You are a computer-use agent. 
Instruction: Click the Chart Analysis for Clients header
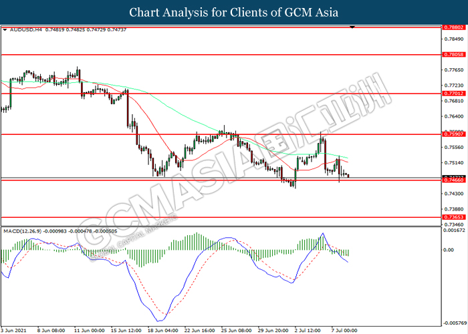click(x=234, y=12)
